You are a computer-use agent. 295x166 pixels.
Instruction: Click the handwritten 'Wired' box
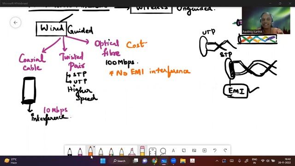point(51,29)
